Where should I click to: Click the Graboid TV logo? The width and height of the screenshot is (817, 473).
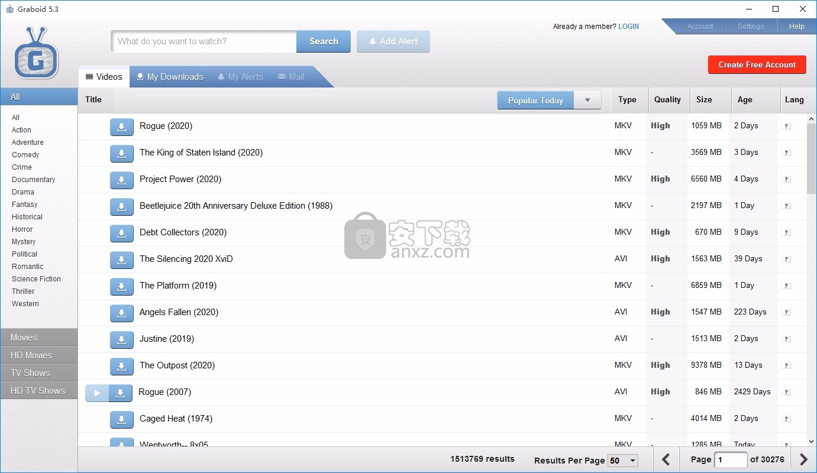click(x=37, y=53)
